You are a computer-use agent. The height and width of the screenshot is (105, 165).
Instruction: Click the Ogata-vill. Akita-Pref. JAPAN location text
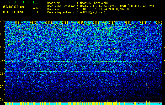click(117, 6)
